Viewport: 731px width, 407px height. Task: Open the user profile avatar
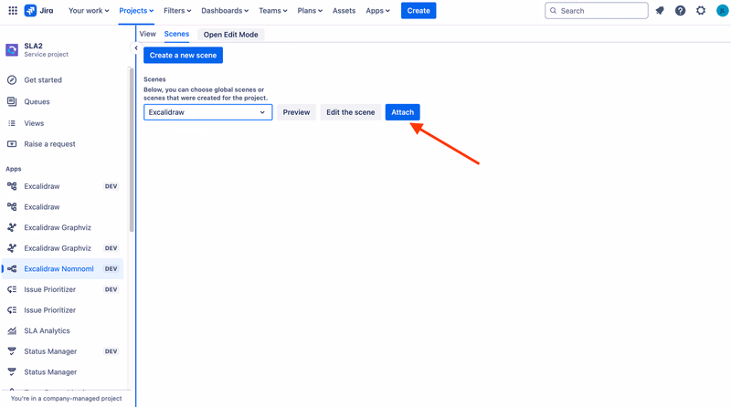(x=722, y=10)
